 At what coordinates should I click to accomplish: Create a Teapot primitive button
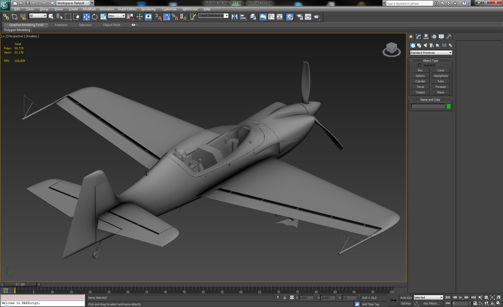pyautogui.click(x=420, y=92)
